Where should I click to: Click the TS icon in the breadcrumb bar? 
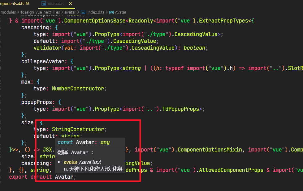point(83,12)
